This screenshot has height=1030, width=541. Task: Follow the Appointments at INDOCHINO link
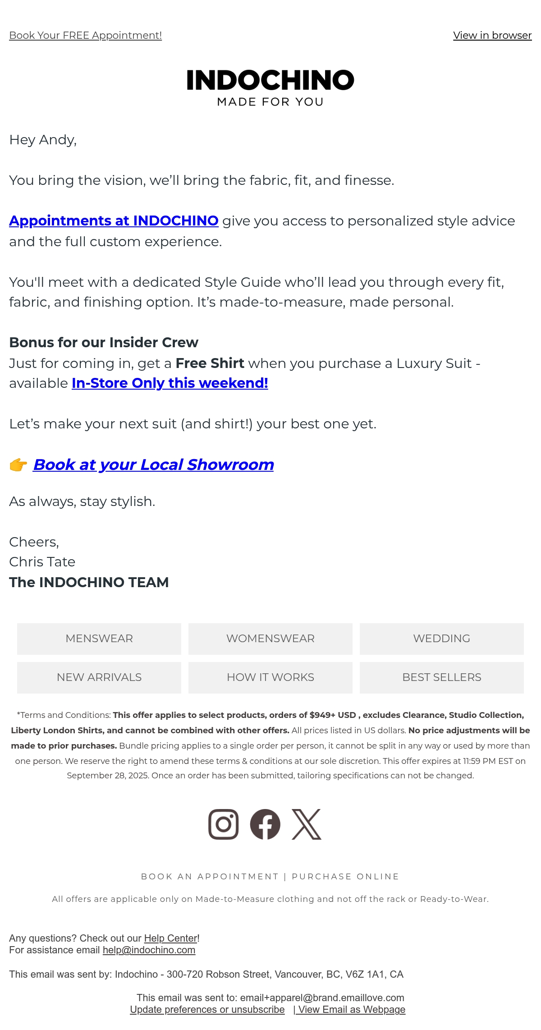(114, 221)
